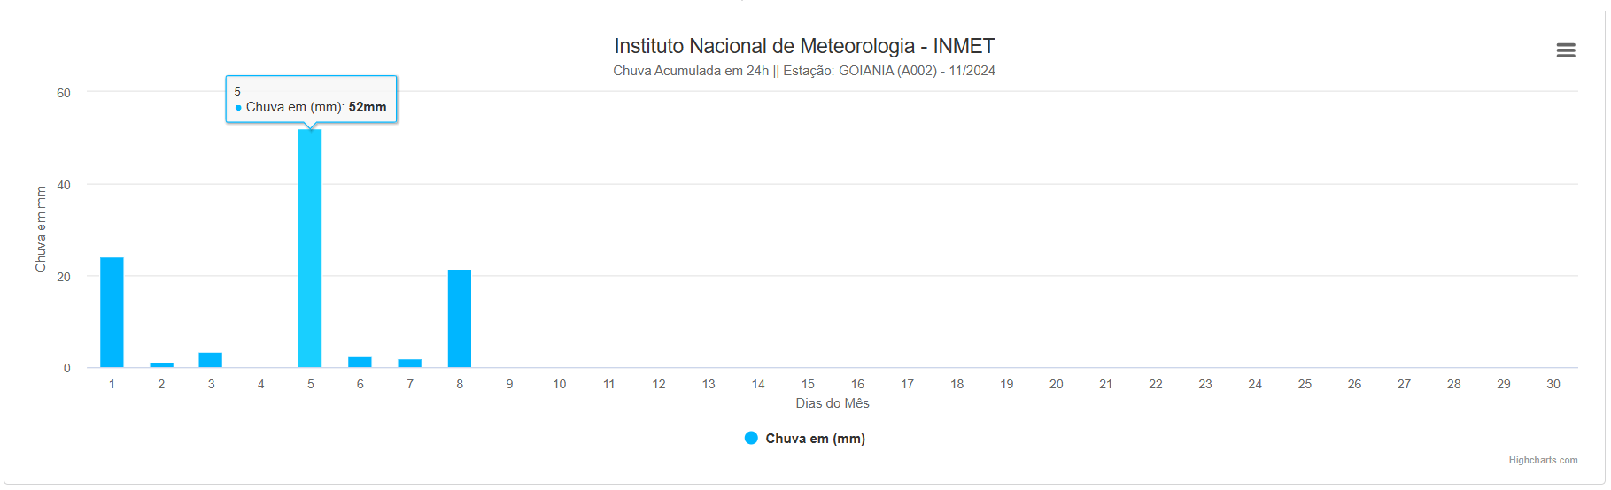This screenshot has width=1611, height=490.
Task: Open the Highcharts.com credits link
Action: click(x=1543, y=460)
